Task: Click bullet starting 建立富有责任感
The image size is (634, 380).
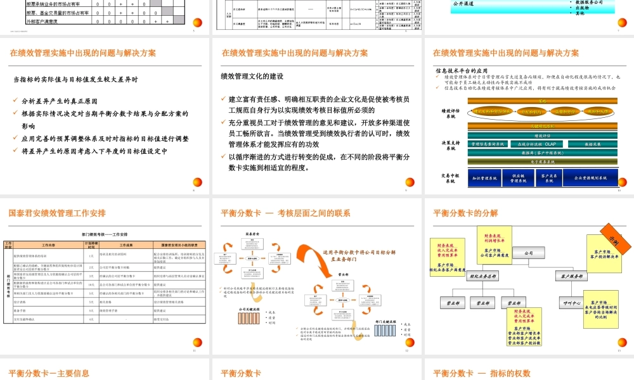Action: pyautogui.click(x=319, y=104)
